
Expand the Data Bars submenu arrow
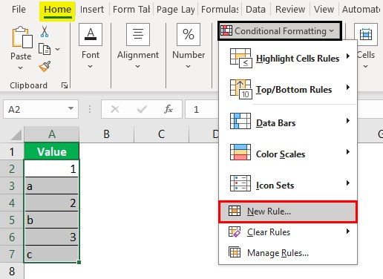[x=348, y=120]
